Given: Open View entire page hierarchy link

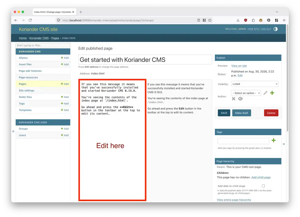Looking at the screenshot, I should (x=234, y=200).
